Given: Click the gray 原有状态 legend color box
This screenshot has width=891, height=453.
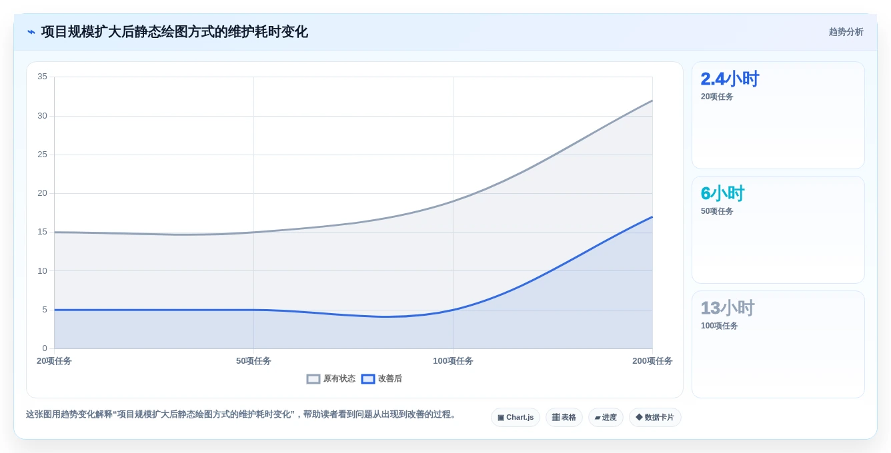Looking at the screenshot, I should click(x=313, y=379).
